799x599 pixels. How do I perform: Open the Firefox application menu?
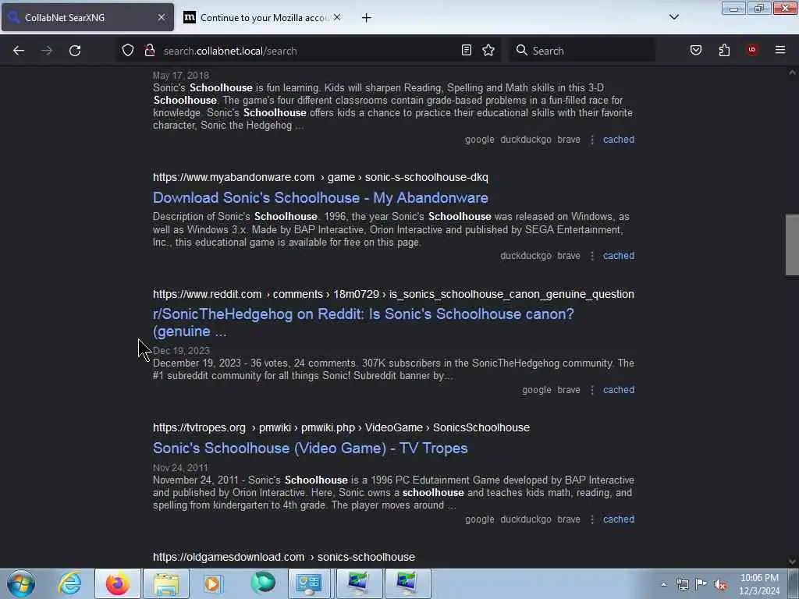click(780, 50)
